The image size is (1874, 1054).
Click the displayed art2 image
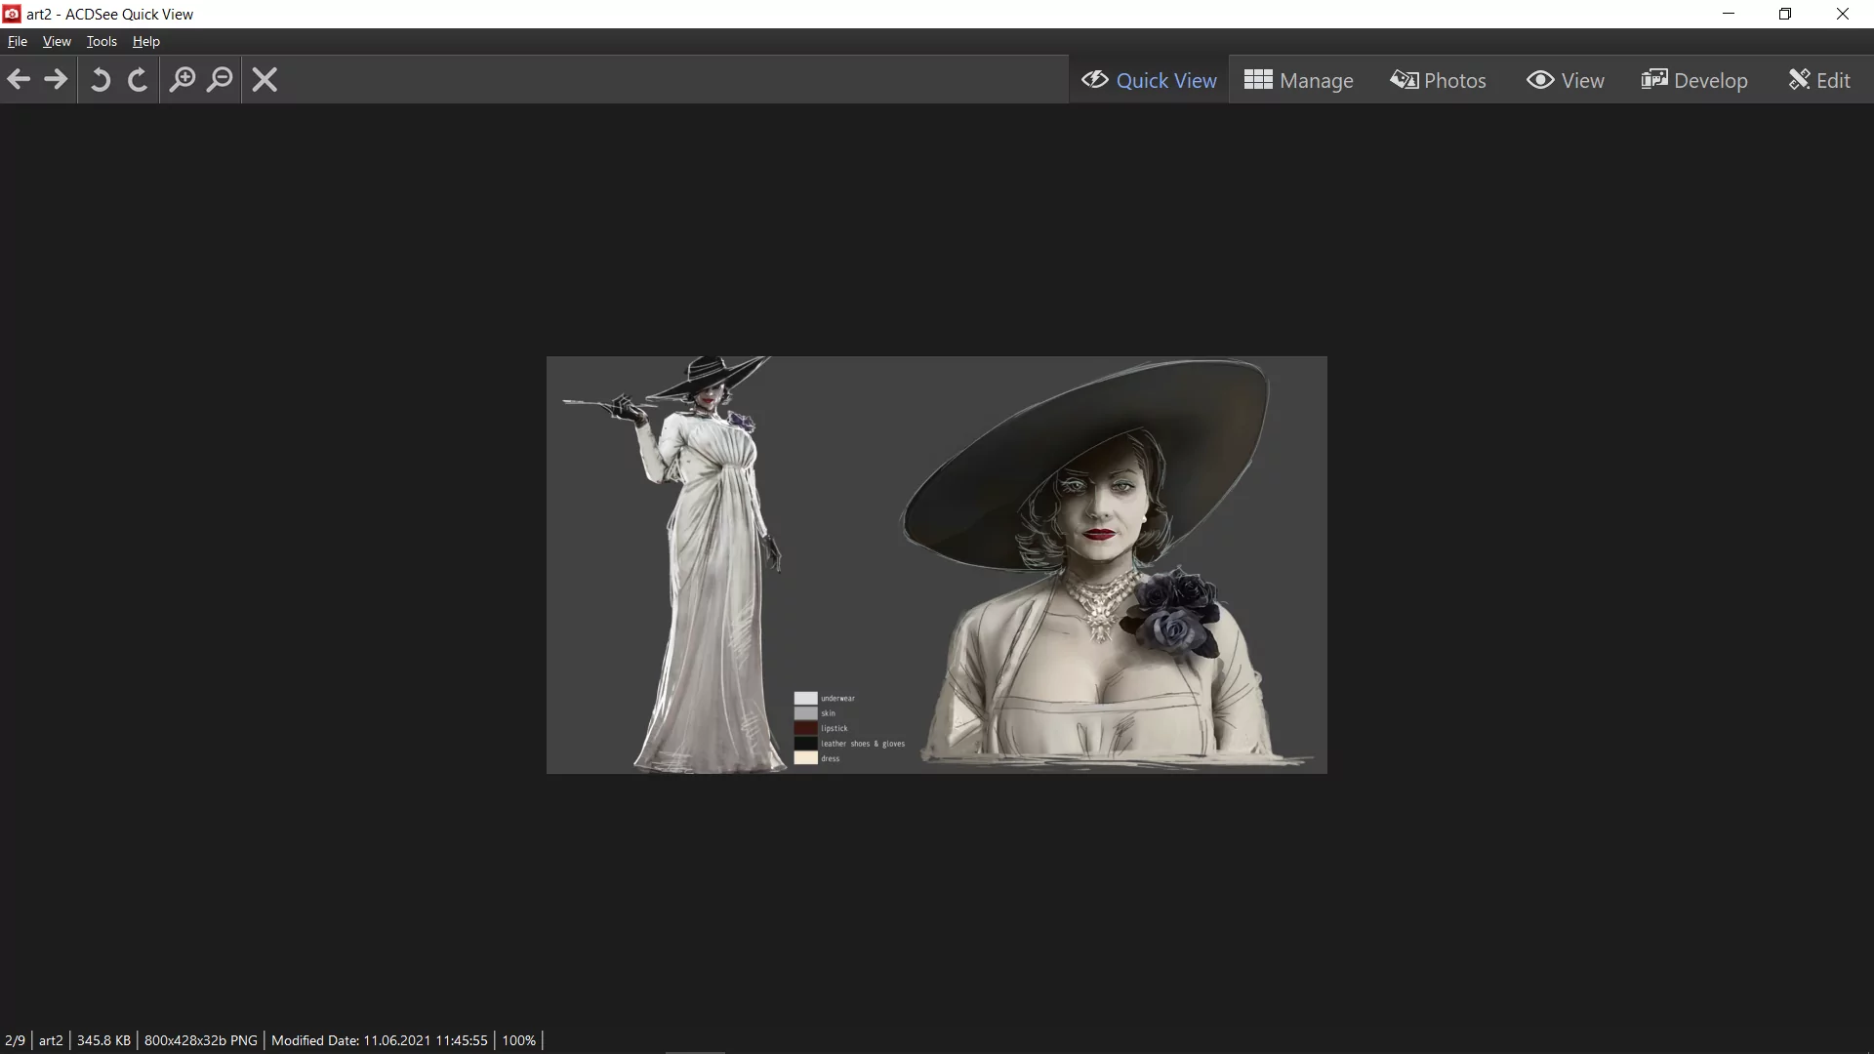pyautogui.click(x=937, y=565)
